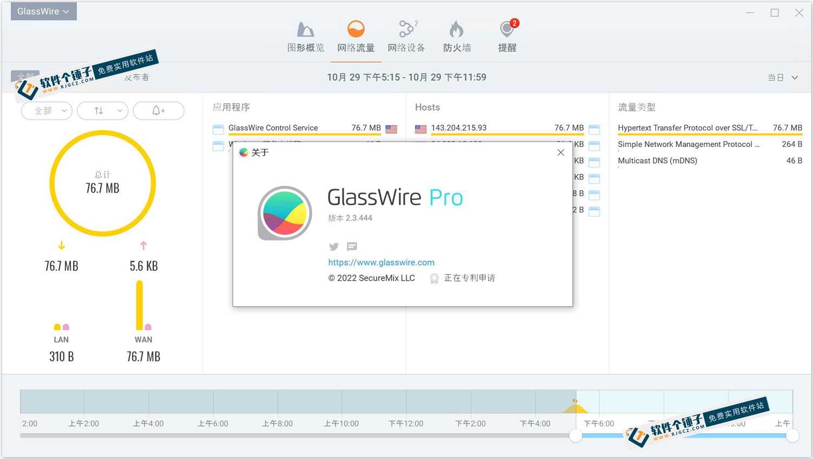Open the https://www.glasswire.com link

[x=381, y=262]
